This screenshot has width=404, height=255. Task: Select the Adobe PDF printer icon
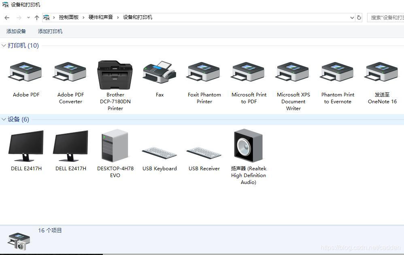25,72
